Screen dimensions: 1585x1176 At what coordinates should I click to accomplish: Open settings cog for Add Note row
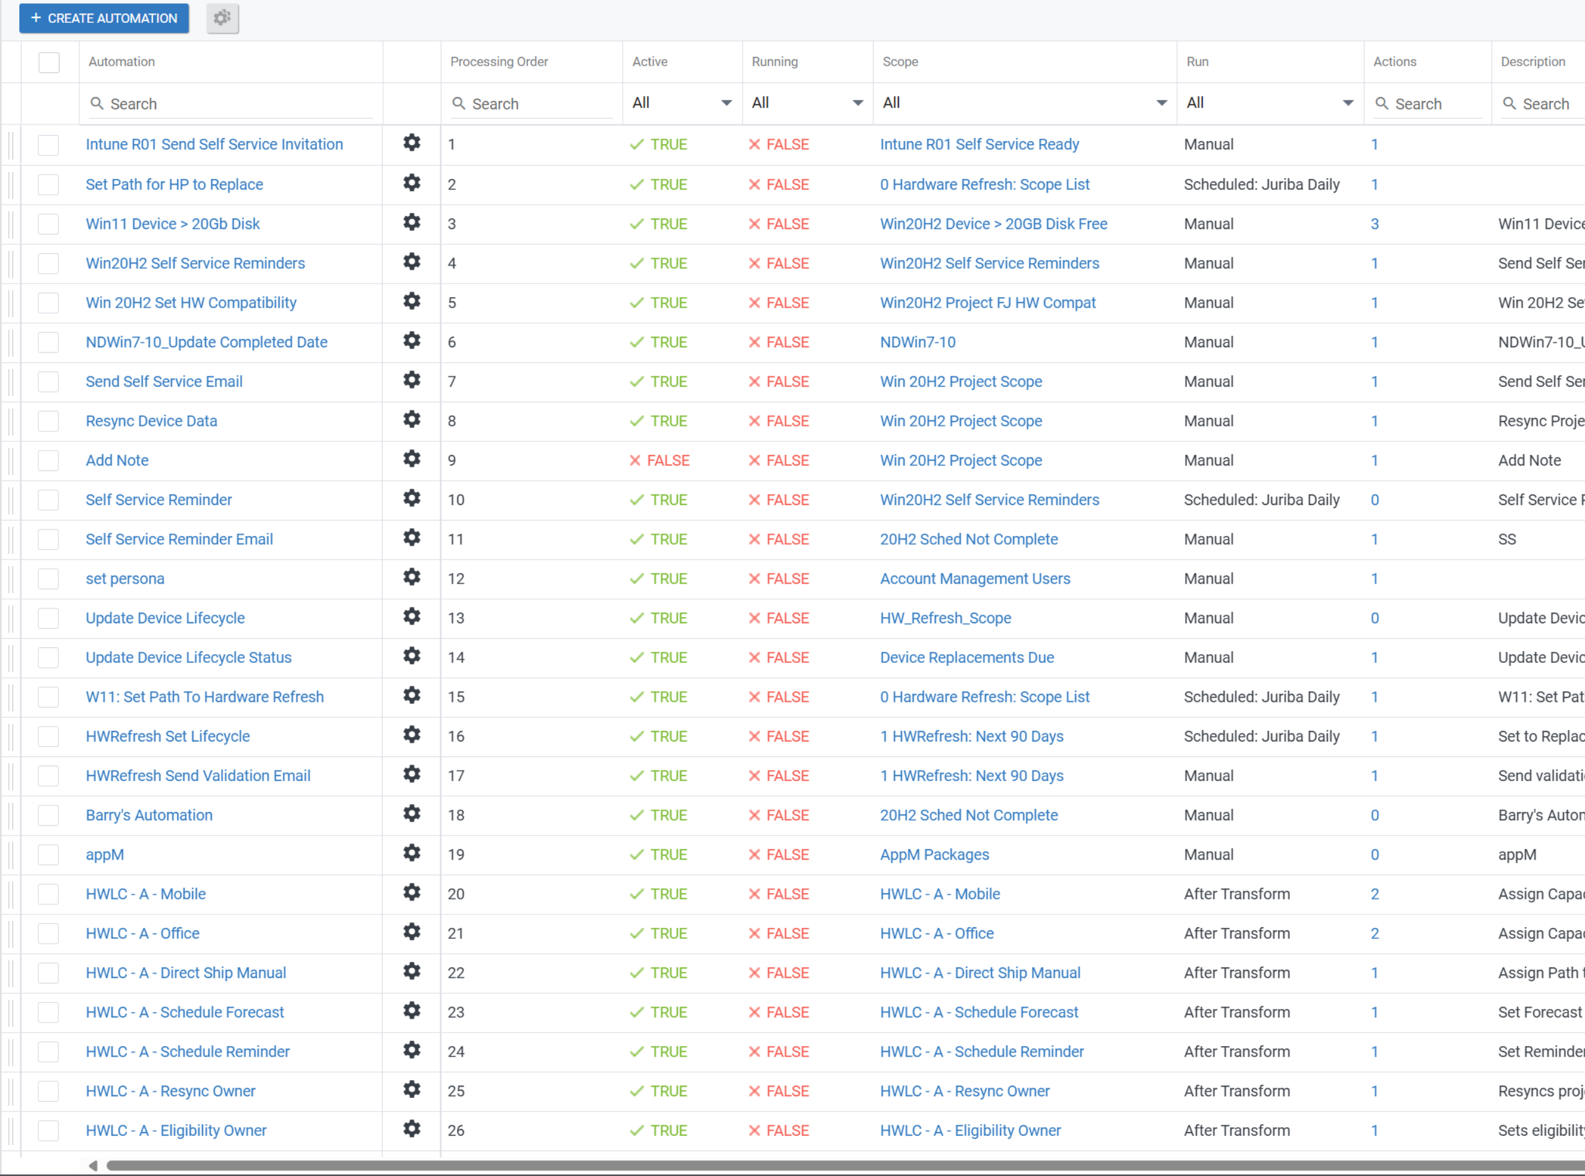(x=412, y=459)
